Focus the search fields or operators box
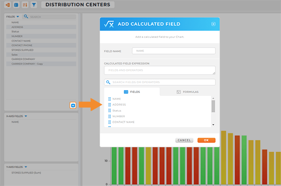The width and height of the screenshot is (281, 186). coord(160,82)
